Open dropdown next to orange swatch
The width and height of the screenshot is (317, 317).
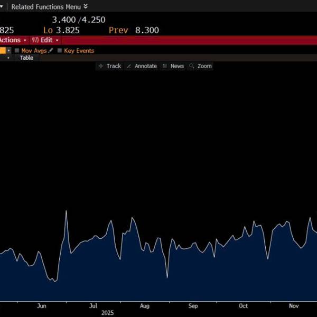(x=9, y=51)
